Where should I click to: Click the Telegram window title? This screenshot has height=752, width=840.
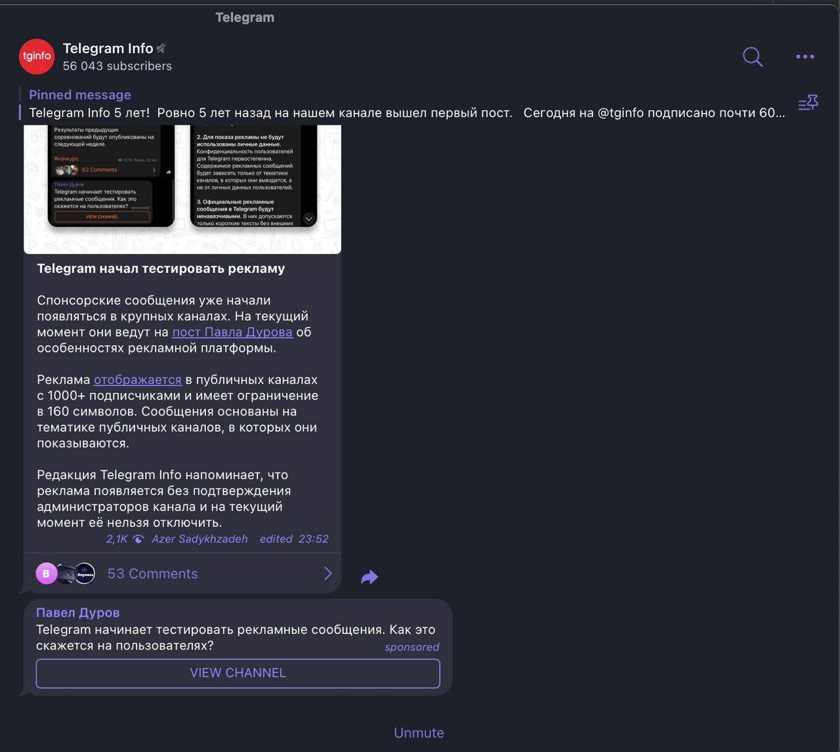click(245, 18)
